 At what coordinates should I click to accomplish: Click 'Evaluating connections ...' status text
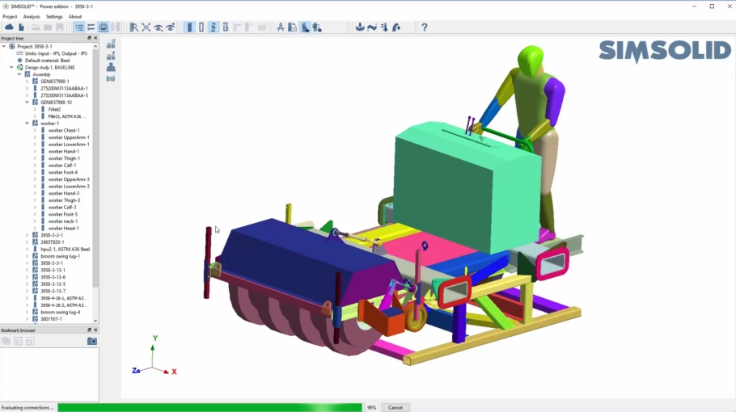click(27, 408)
